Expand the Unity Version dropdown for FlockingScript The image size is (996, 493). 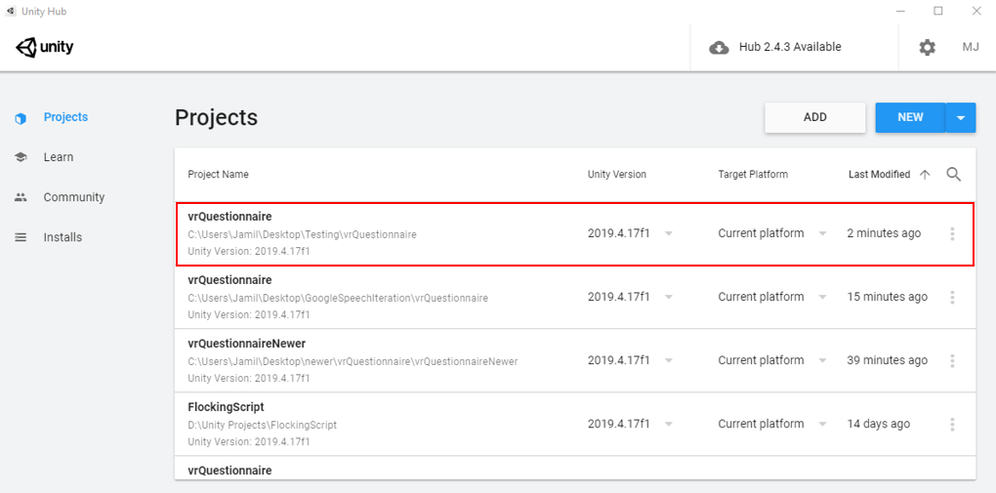[x=668, y=425]
